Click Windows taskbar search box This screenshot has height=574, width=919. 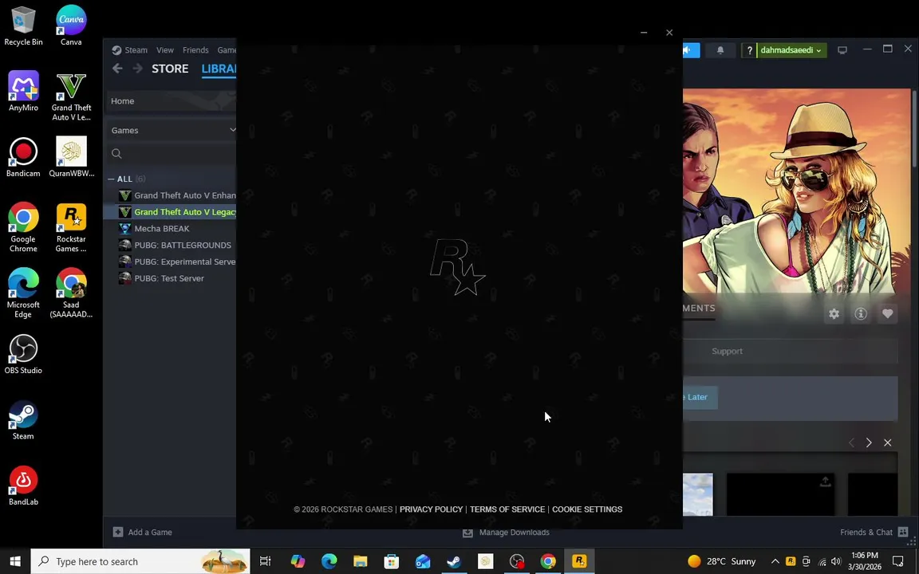pos(140,561)
